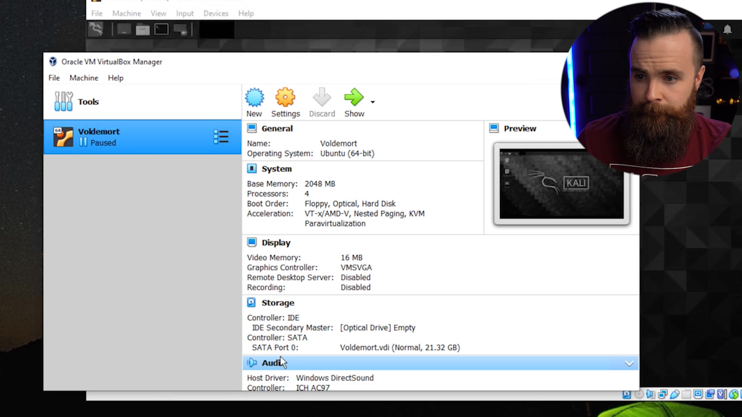Click the Preview section header
This screenshot has width=742, height=417.
(520, 129)
